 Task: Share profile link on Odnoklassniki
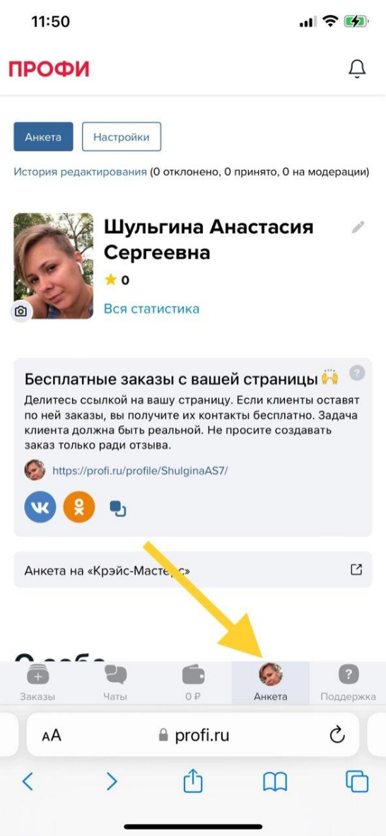[79, 508]
